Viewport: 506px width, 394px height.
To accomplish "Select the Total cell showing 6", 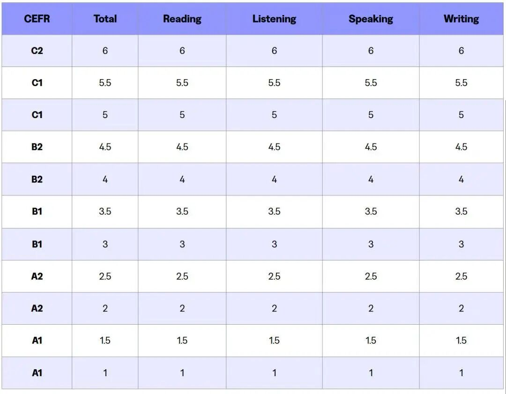I will point(105,51).
